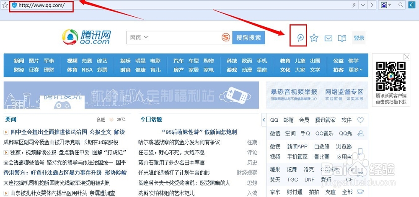419x197 pixels.
Task: Click the Qzone star icon
Action: 314,38
